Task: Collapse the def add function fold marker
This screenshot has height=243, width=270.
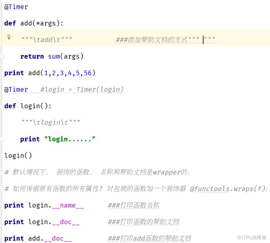Action: (x=2, y=23)
